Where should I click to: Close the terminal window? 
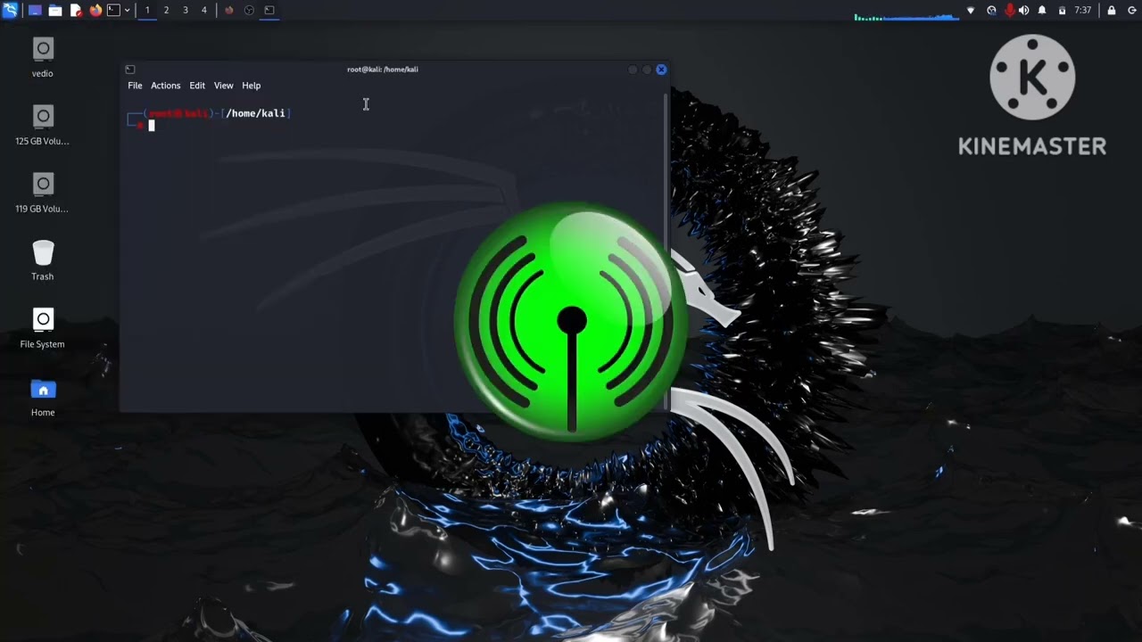(661, 70)
